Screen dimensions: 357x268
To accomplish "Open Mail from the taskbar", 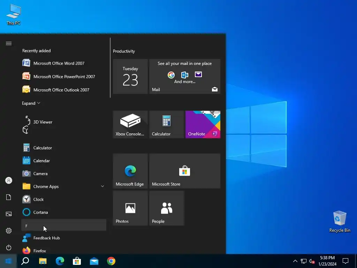I will pos(94,261).
